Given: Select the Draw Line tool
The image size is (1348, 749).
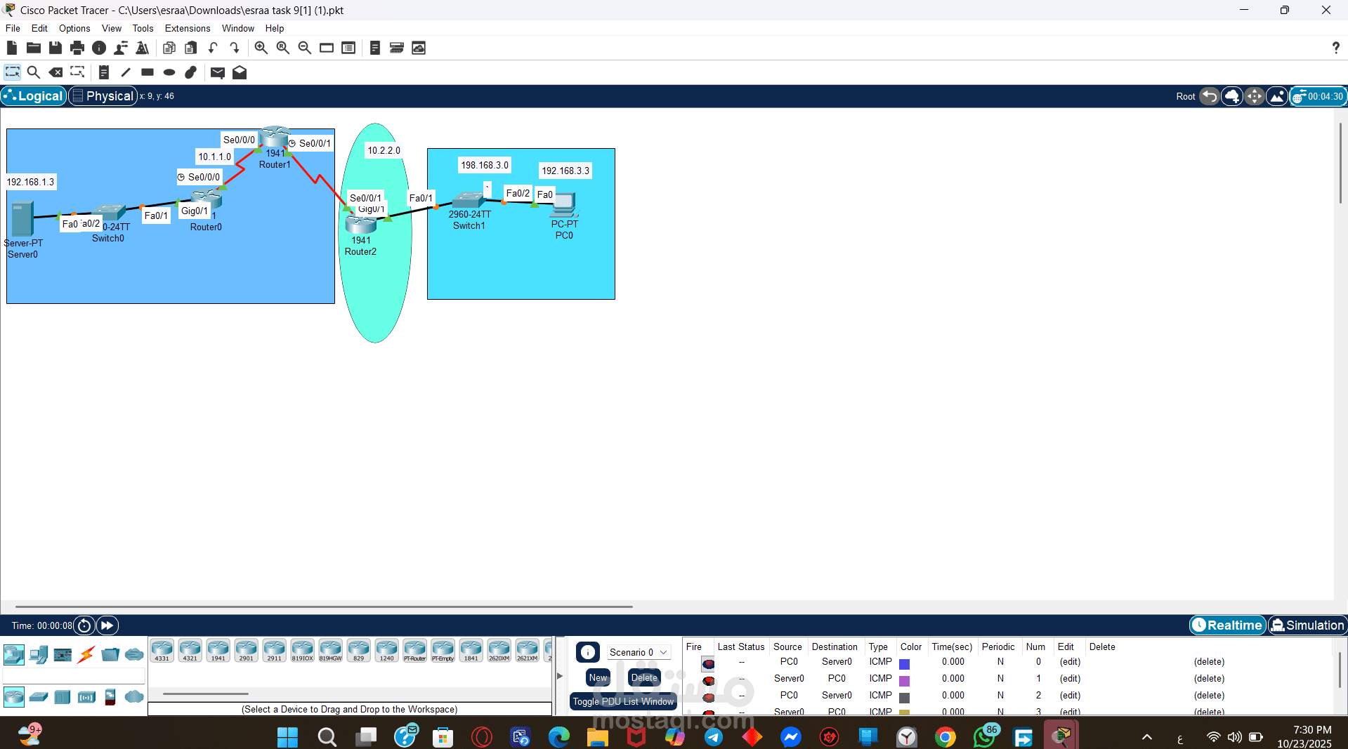Looking at the screenshot, I should pyautogui.click(x=126, y=72).
